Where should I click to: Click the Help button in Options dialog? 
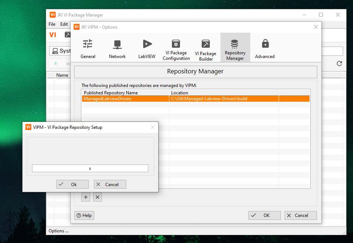tap(84, 215)
